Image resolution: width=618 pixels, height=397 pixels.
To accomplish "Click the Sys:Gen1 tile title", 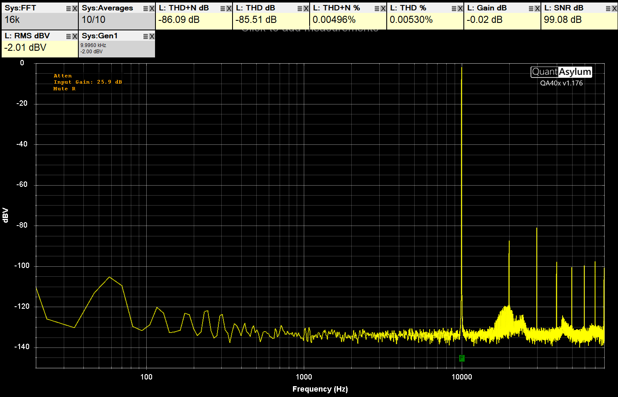I will tap(100, 36).
